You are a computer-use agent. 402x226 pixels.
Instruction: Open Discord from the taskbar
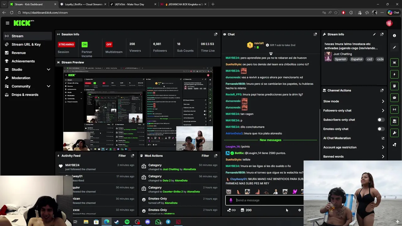click(148, 222)
